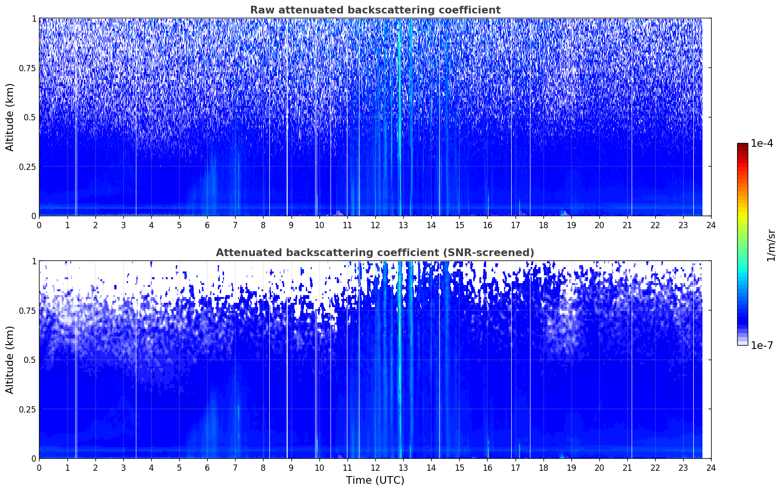The image size is (781, 491).
Task: Click the '1e-7' colorbar minimum label
Action: pos(762,346)
